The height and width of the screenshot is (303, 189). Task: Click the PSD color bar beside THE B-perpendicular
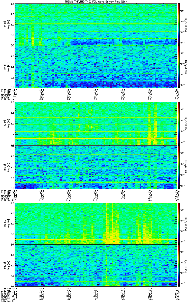pos(179,223)
